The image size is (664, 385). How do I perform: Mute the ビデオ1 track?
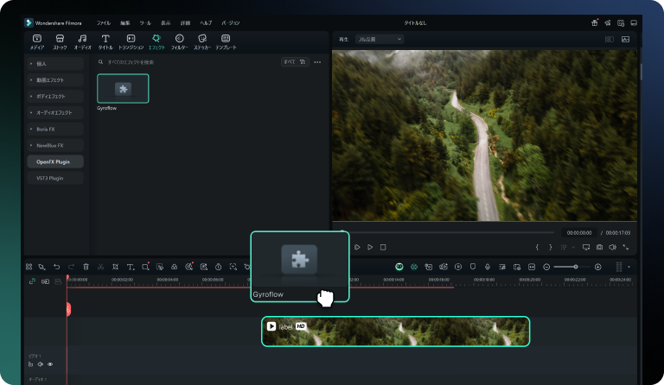click(41, 364)
